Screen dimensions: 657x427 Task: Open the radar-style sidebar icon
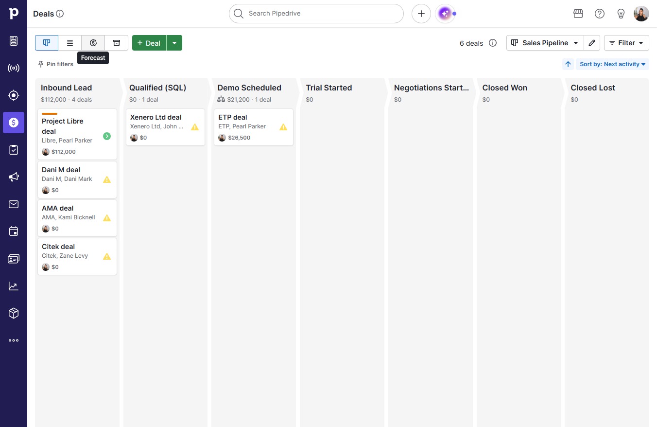(14, 68)
